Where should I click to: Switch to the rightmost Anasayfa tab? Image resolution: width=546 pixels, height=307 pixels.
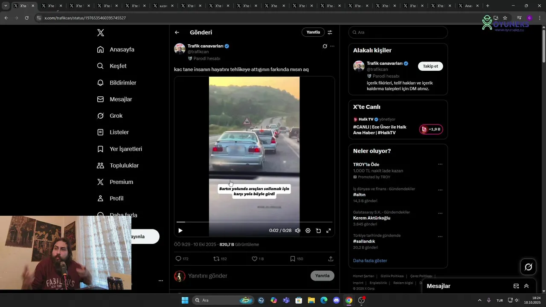pos(468,6)
